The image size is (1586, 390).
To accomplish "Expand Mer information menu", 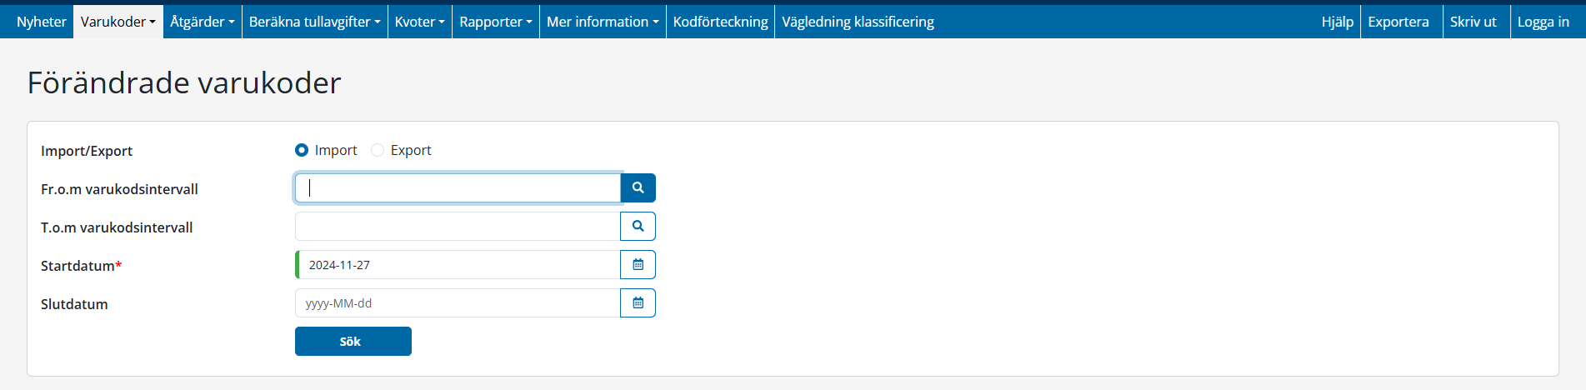I will (602, 22).
